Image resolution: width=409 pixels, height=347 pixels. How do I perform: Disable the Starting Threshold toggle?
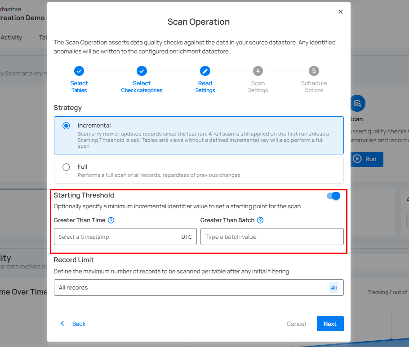333,196
